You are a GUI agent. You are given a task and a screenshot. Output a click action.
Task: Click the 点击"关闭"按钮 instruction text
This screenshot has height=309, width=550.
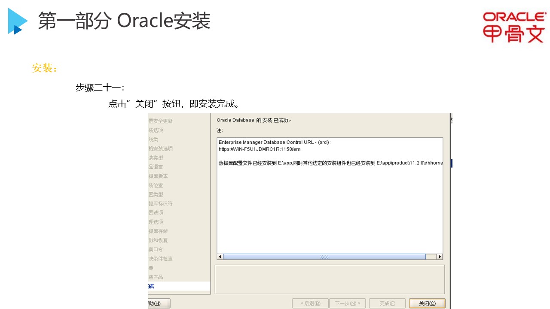coord(174,104)
